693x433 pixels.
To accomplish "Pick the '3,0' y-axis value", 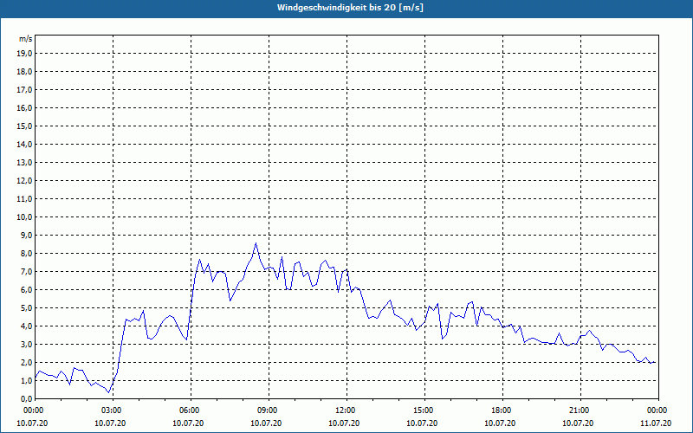I will tap(27, 344).
